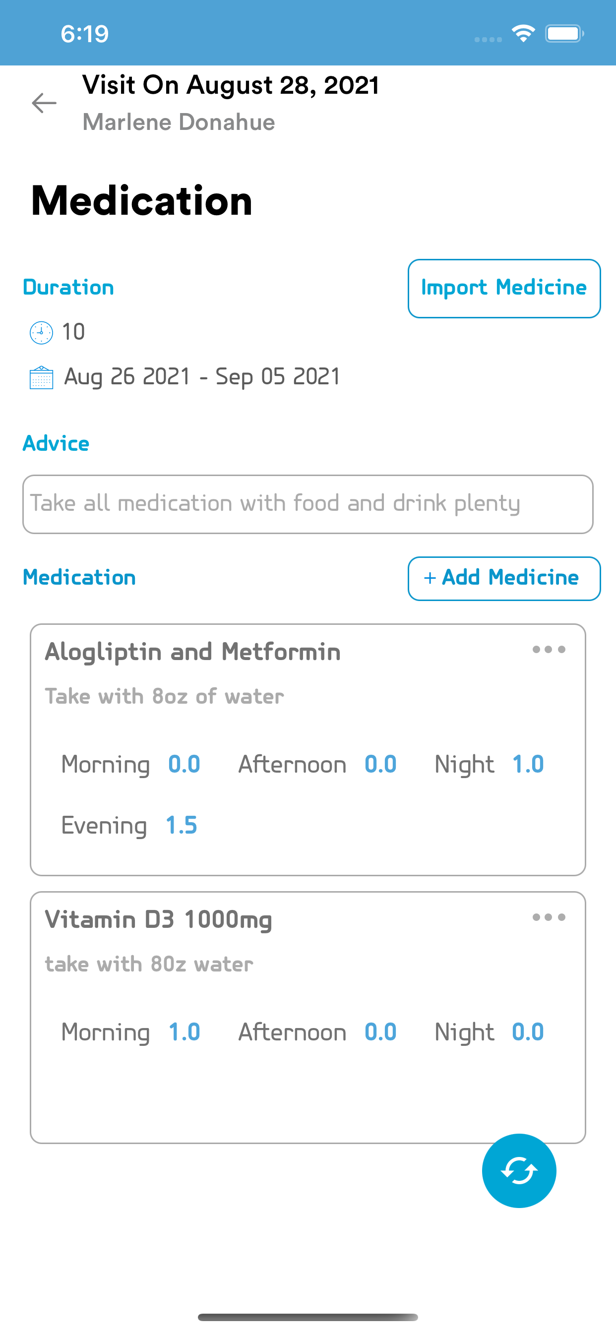Open the Alogliptin and Metformin card
616x1333 pixels.
click(308, 750)
